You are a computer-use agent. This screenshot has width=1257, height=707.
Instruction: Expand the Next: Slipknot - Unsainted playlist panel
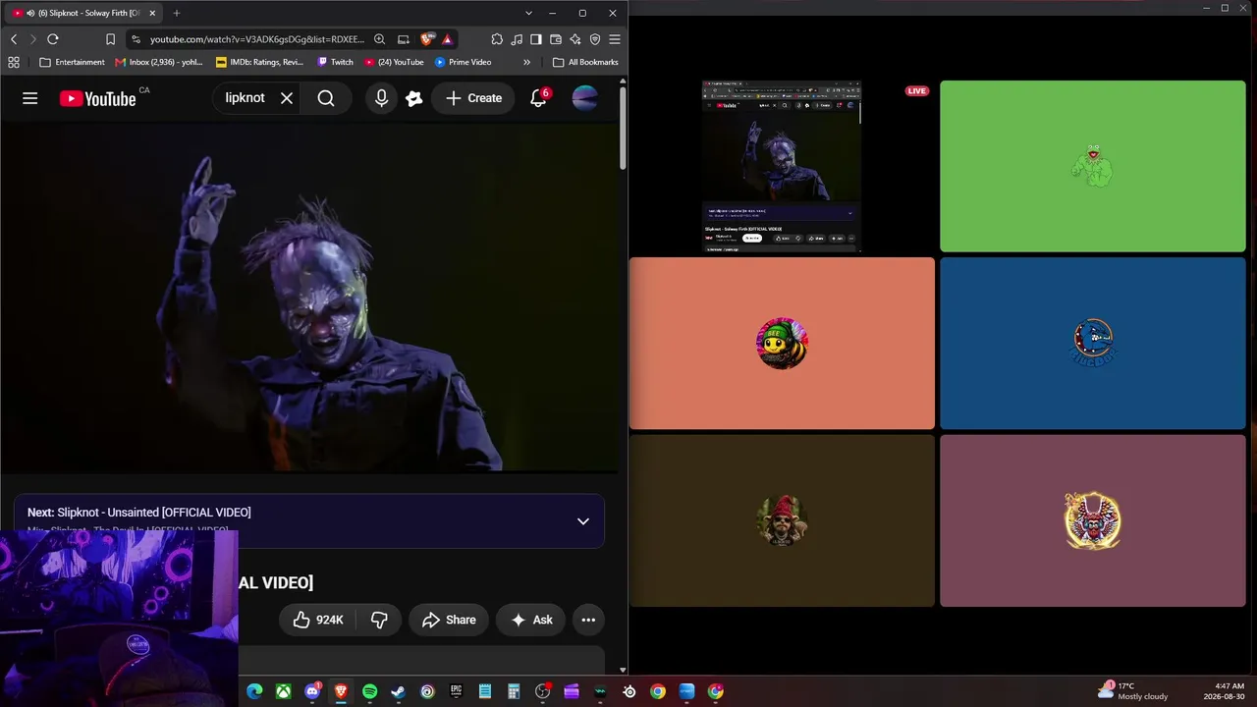tap(583, 521)
